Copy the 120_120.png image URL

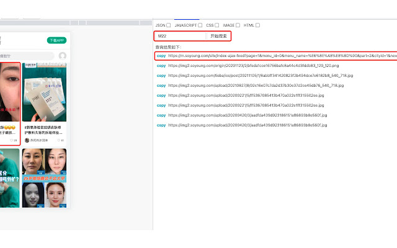click(x=161, y=66)
